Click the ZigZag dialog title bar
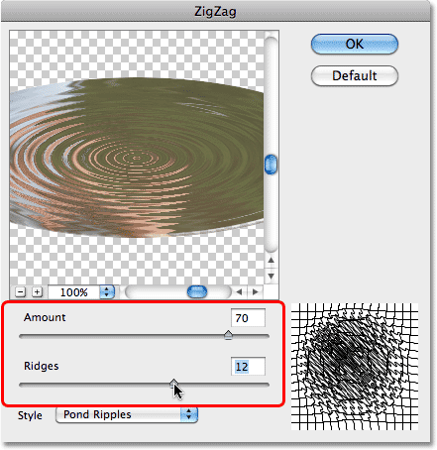 pos(215,11)
